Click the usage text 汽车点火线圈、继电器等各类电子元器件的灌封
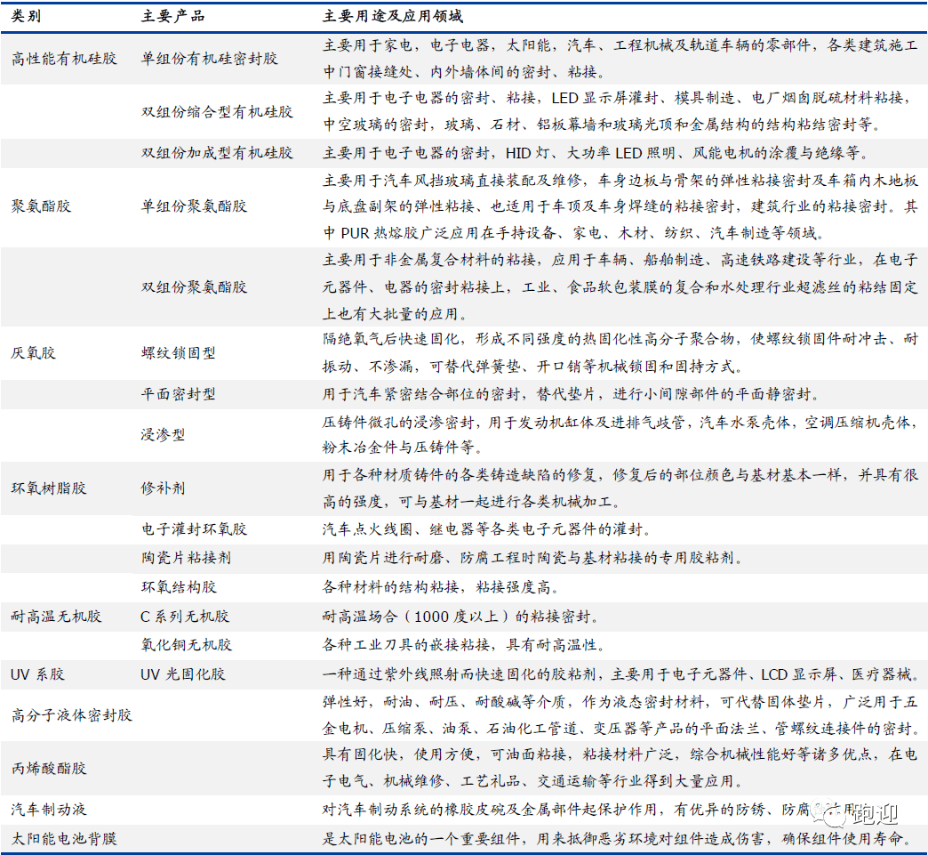928x855 pixels. coord(487,529)
